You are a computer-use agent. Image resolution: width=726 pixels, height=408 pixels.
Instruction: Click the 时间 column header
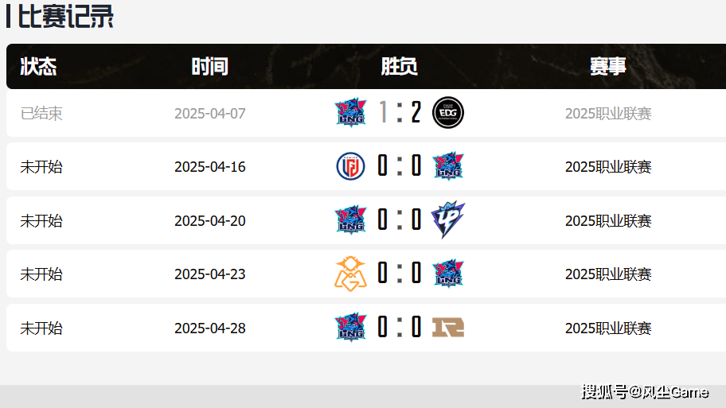[209, 67]
